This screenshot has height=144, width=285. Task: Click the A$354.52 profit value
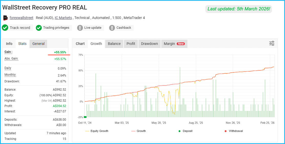[59, 106]
